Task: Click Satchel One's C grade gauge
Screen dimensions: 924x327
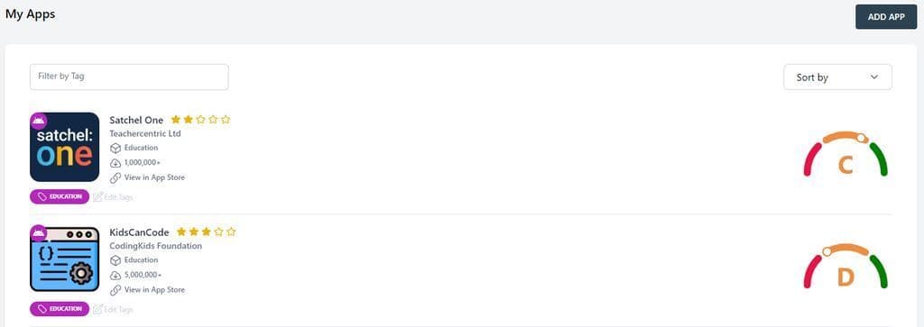Action: coord(845,154)
